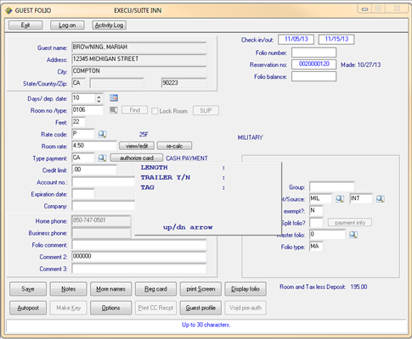The width and height of the screenshot is (412, 339).
Task: Select the Group field
Action: (x=332, y=186)
